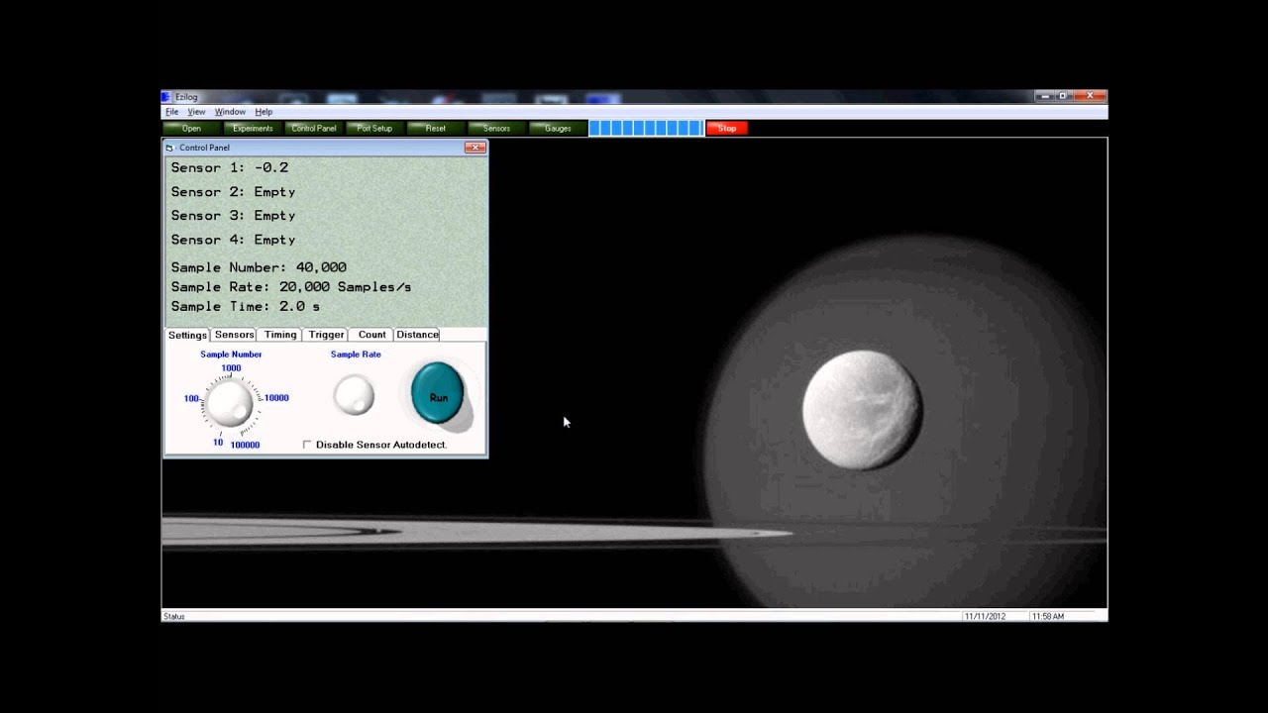Click the Experiments toolbar button

pos(253,128)
